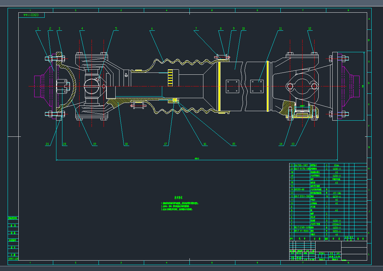The height and width of the screenshot is (271, 383).
Task: Click part callout number 6 above the bellows
Action: click(x=152, y=29)
